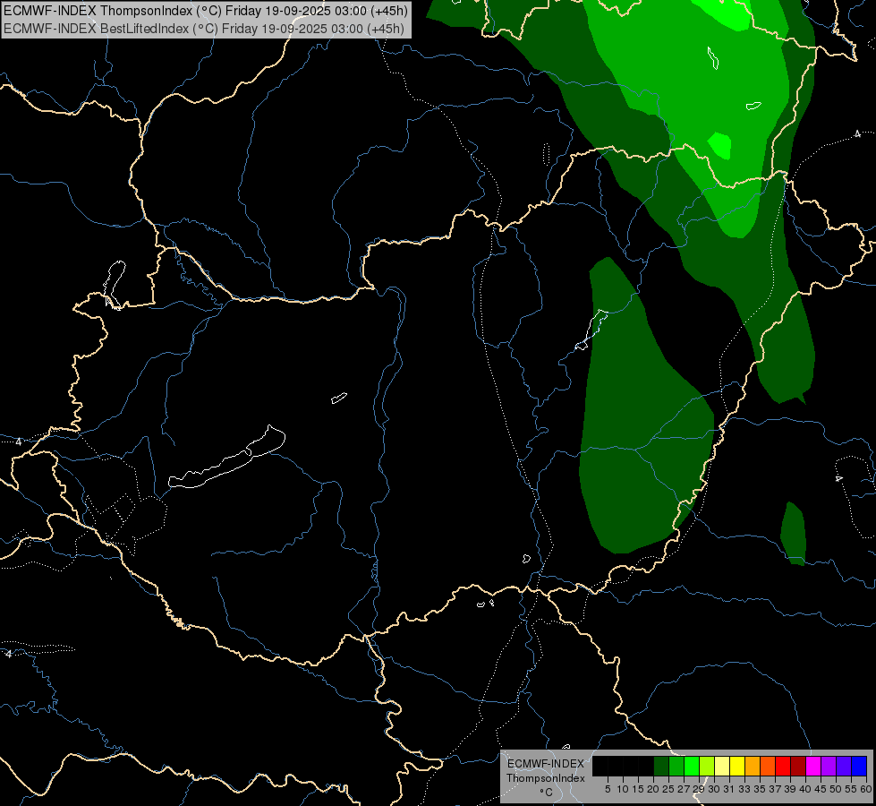876x806 pixels.
Task: Click the legend tick value 45
Action: click(x=821, y=789)
